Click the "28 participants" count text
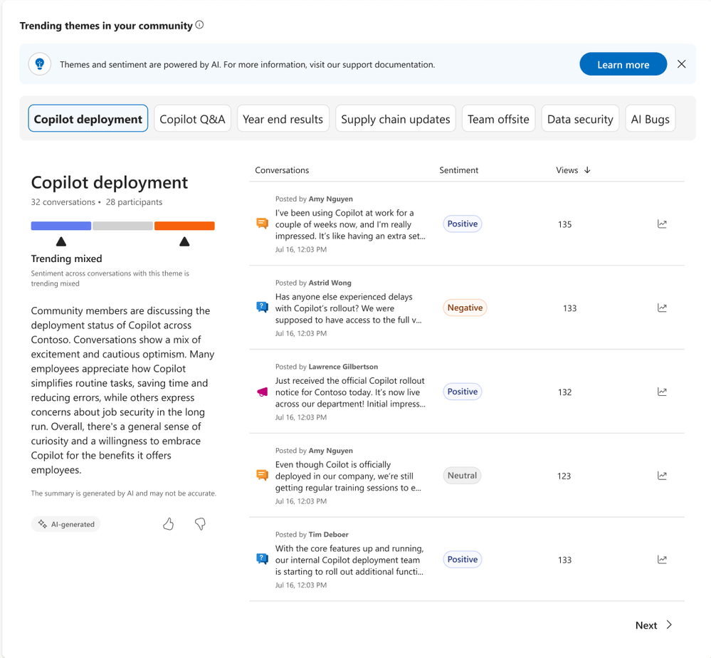The image size is (711, 658). (x=134, y=202)
